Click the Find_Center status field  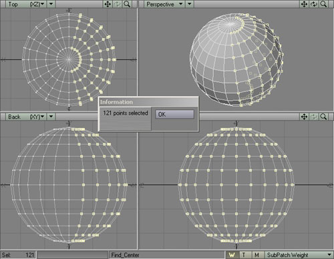(167, 255)
